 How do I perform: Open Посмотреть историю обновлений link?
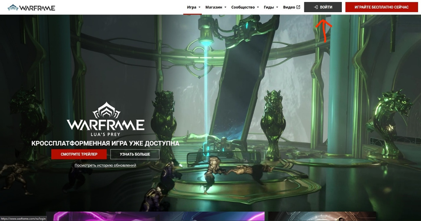[x=105, y=165]
